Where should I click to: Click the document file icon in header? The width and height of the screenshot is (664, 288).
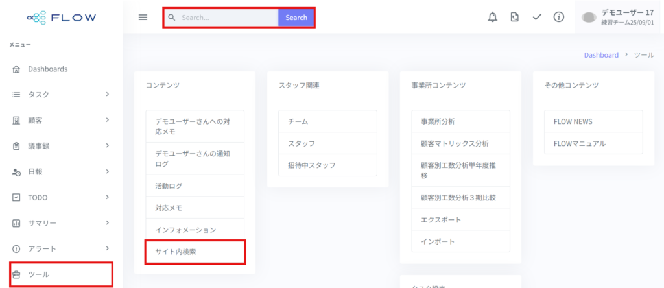(x=515, y=18)
